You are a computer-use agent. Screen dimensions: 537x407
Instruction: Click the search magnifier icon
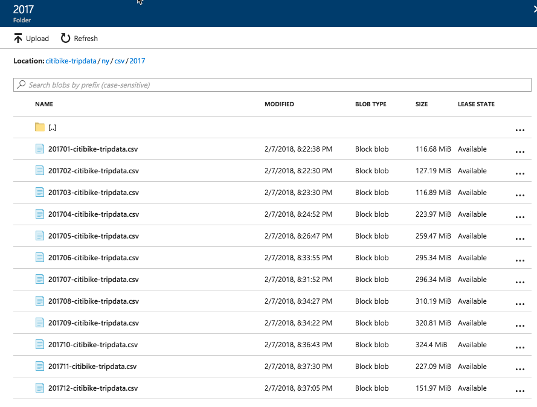[21, 84]
